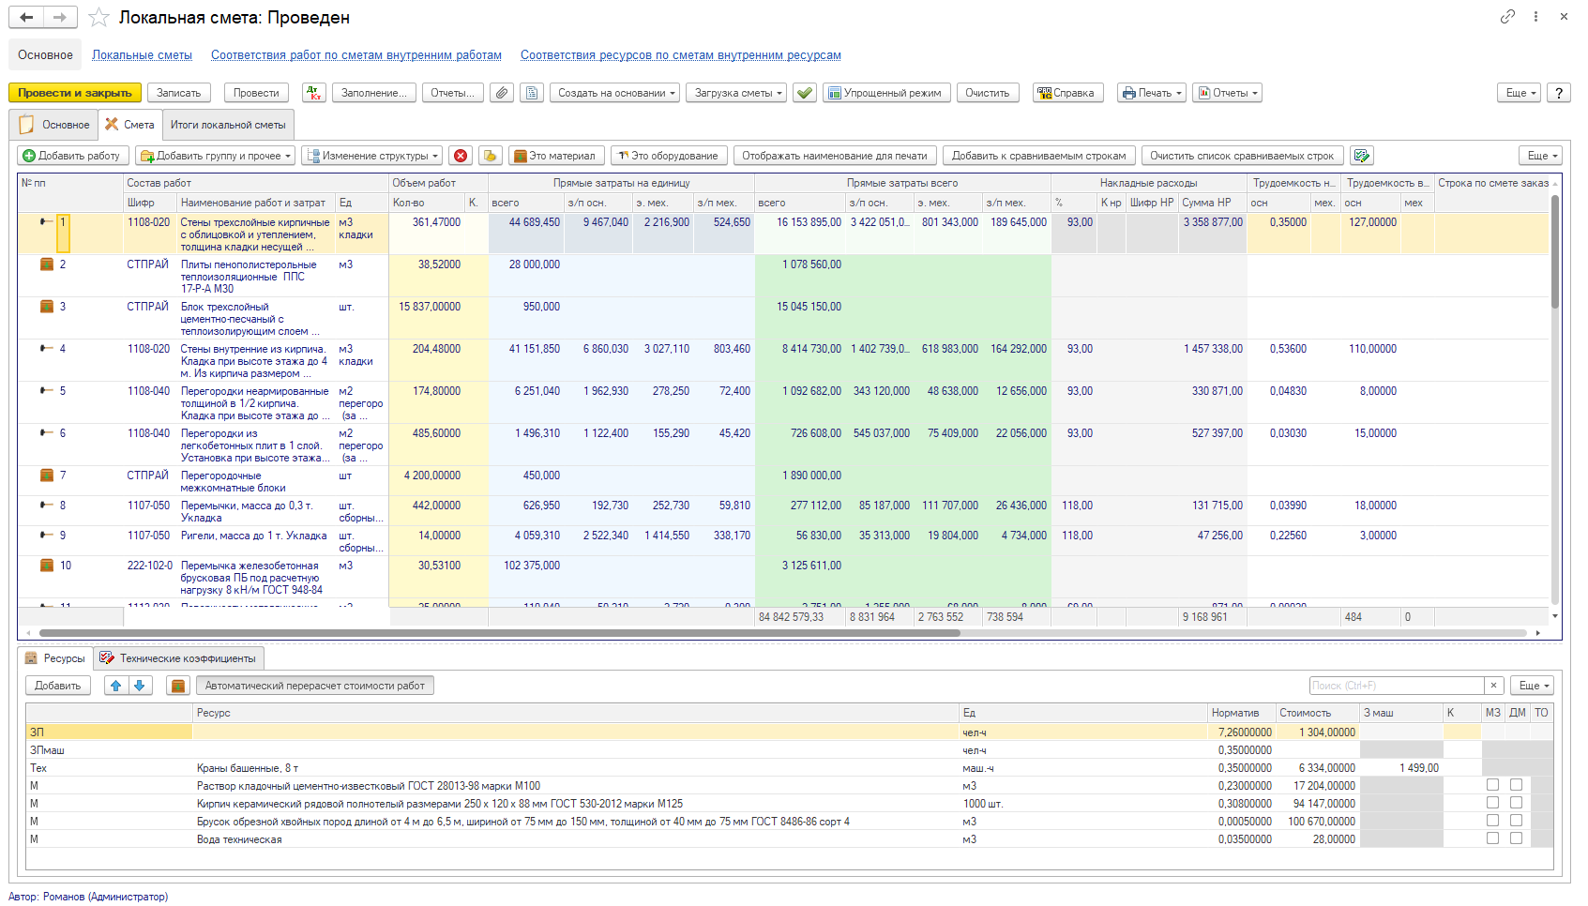This screenshot has height=906, width=1588.
Task: Click the estimate table vertical scrollbar
Action: pos(1555,251)
